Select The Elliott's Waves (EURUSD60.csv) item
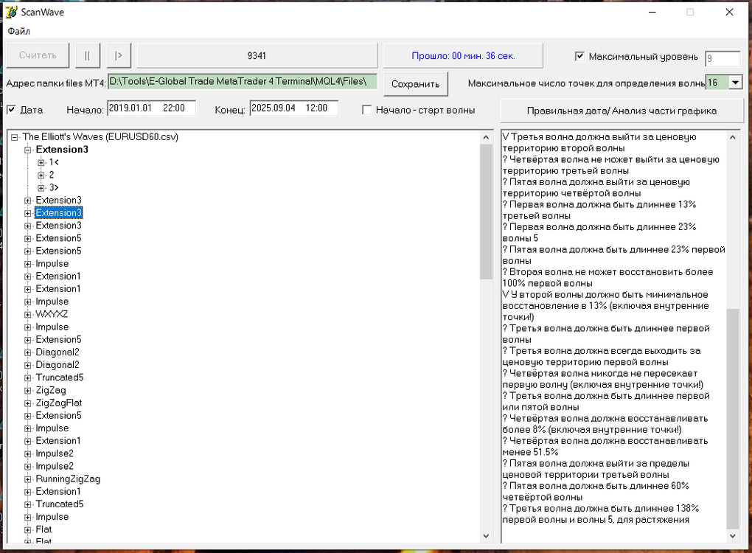This screenshot has height=553, width=752. pyautogui.click(x=100, y=136)
